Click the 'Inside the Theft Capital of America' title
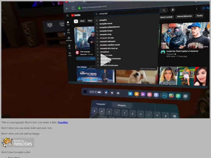211x158 pixels. coord(182,51)
